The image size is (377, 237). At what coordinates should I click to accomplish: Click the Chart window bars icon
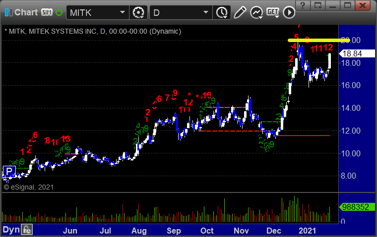coord(8,12)
